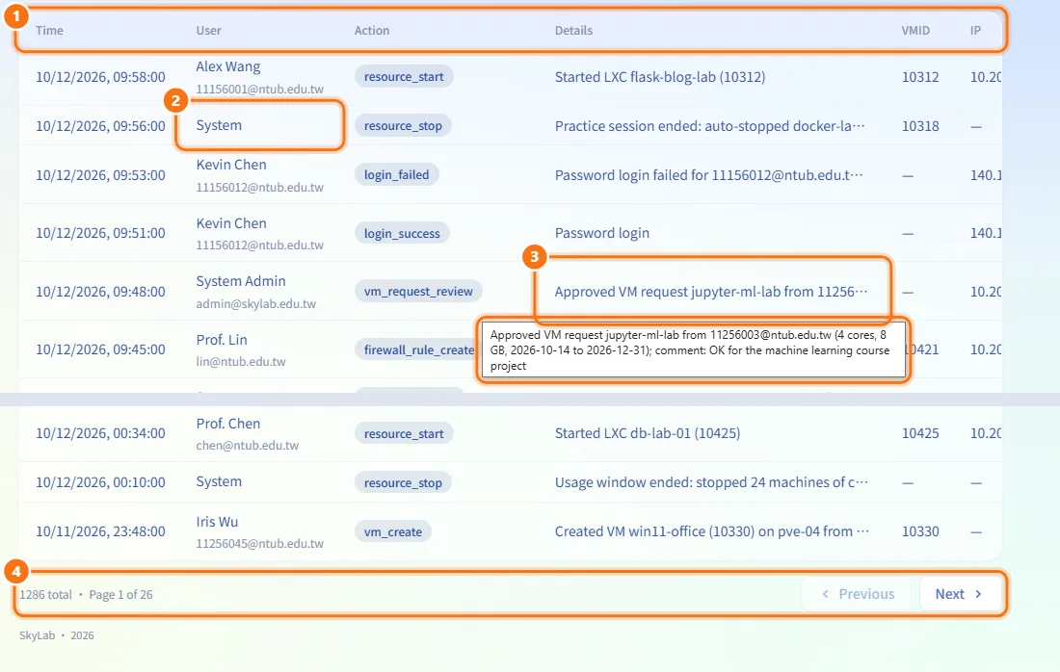Click the VMID value 10318
This screenshot has width=1060, height=672.
pyautogui.click(x=920, y=126)
